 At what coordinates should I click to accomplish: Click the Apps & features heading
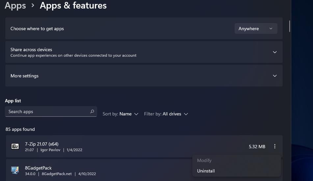click(73, 5)
